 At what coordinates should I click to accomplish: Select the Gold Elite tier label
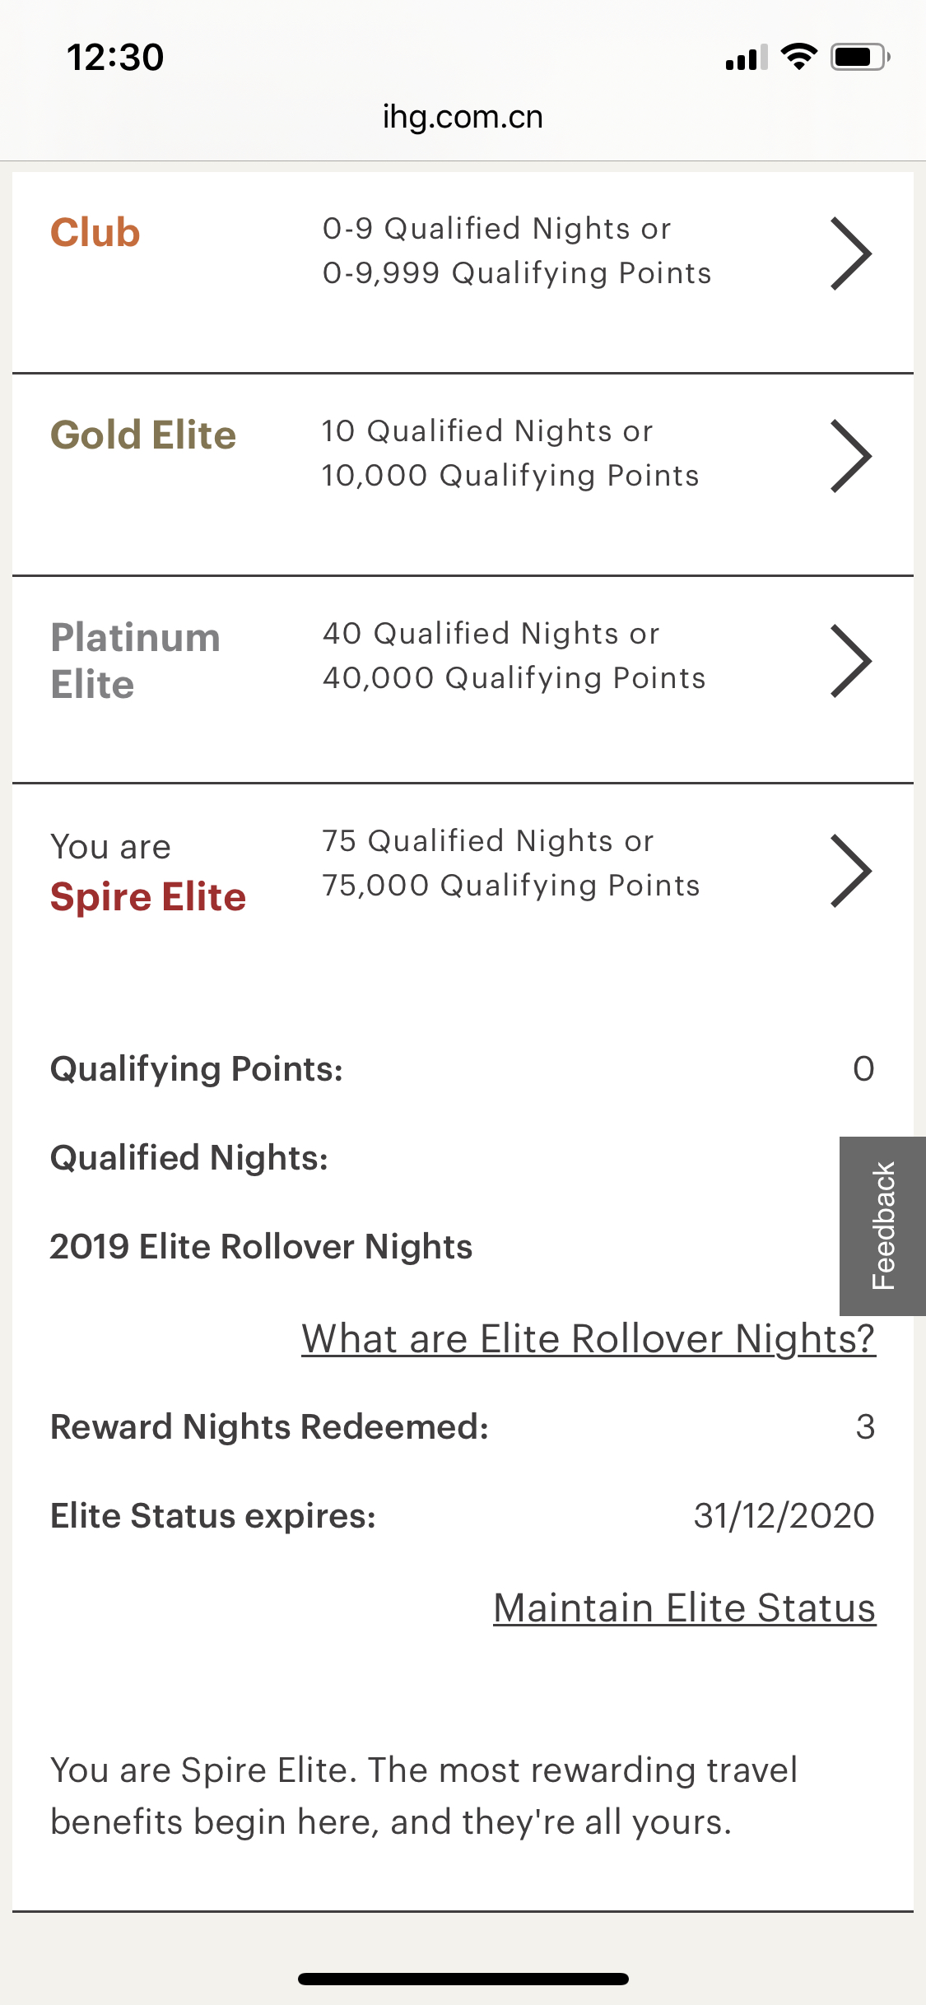pyautogui.click(x=143, y=435)
